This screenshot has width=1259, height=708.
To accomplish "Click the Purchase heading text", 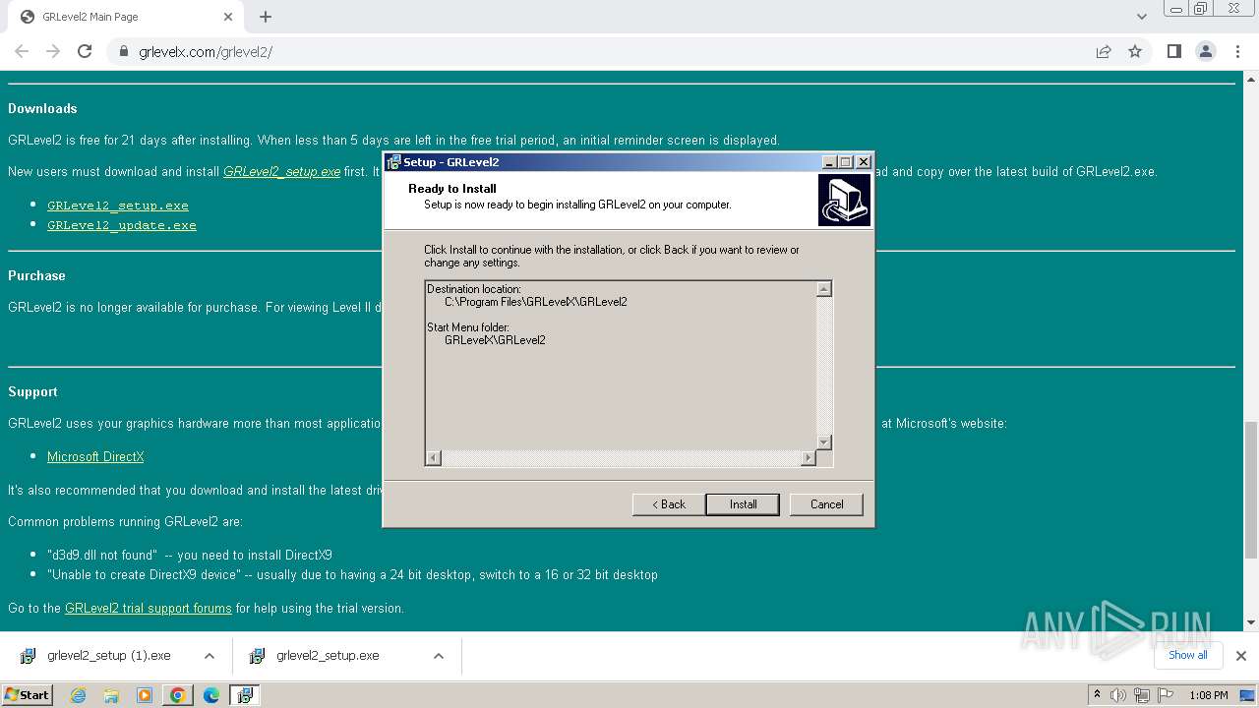I will coord(36,275).
